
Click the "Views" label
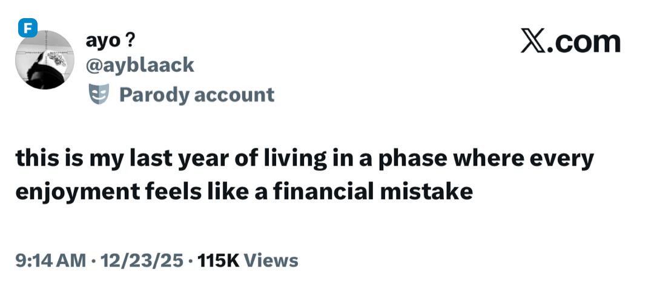tap(273, 260)
